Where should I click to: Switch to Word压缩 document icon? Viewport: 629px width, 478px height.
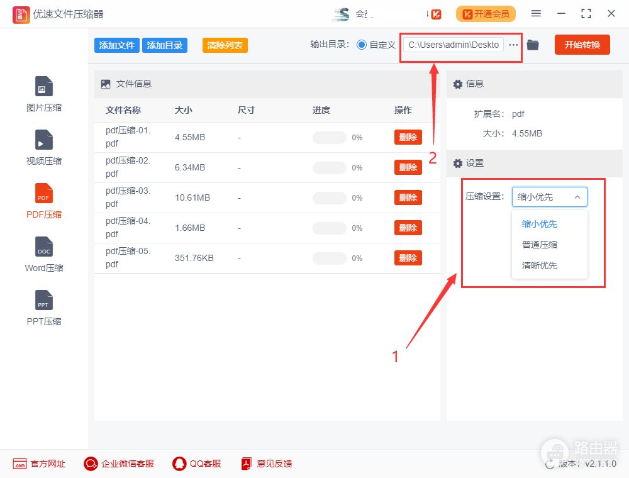point(44,247)
